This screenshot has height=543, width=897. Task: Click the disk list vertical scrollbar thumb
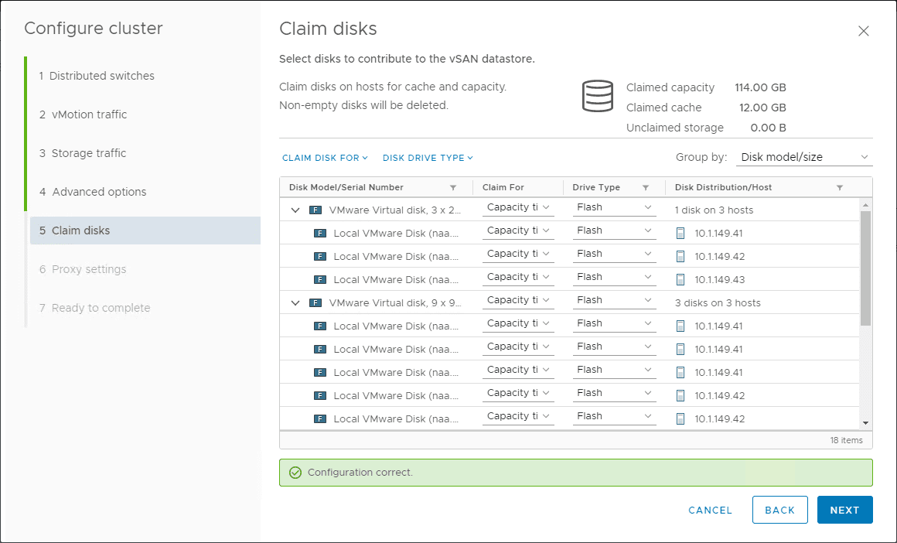[x=865, y=267]
